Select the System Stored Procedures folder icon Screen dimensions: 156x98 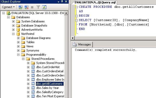(33, 63)
